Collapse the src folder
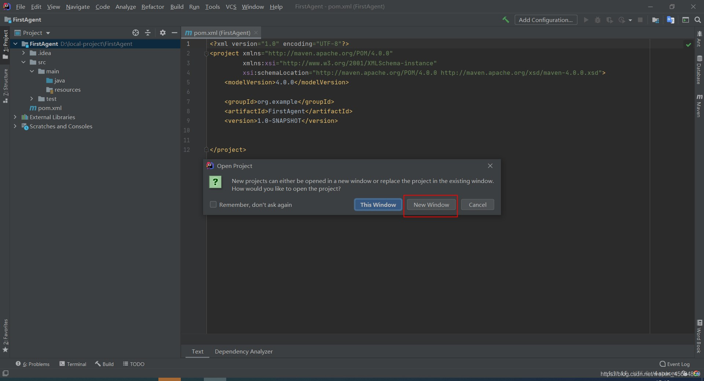Screen dimensions: 704x381 pos(23,62)
